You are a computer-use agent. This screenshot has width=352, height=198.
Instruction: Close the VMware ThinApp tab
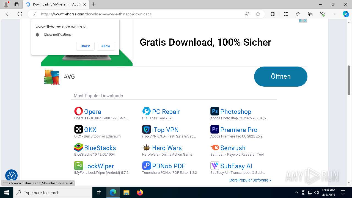coord(84,4)
